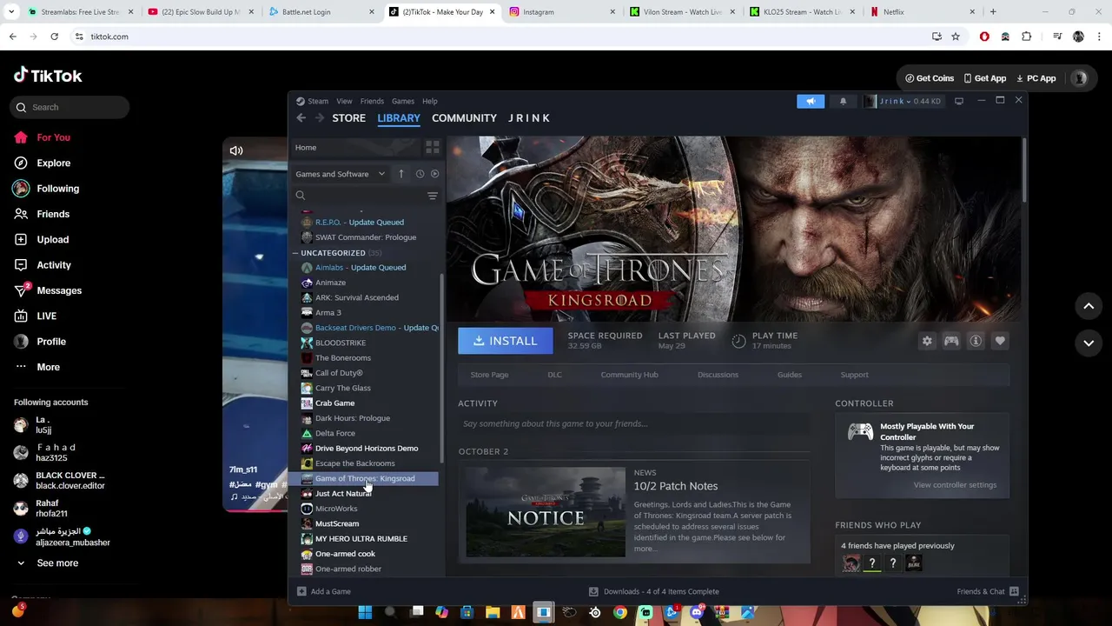Click View controller settings
1112x626 pixels.
(x=955, y=485)
